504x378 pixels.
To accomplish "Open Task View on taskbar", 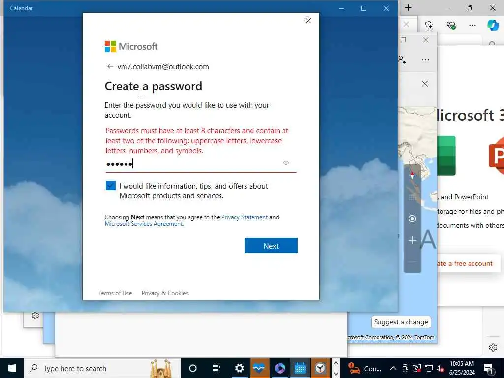I will pos(217,368).
